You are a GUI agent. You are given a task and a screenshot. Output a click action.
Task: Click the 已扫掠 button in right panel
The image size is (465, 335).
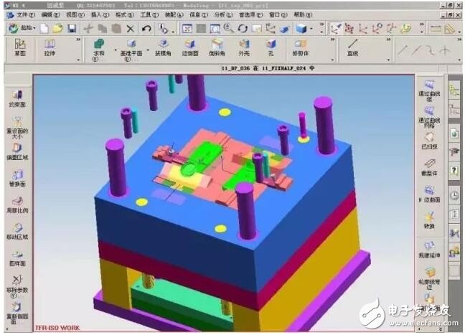(429, 140)
